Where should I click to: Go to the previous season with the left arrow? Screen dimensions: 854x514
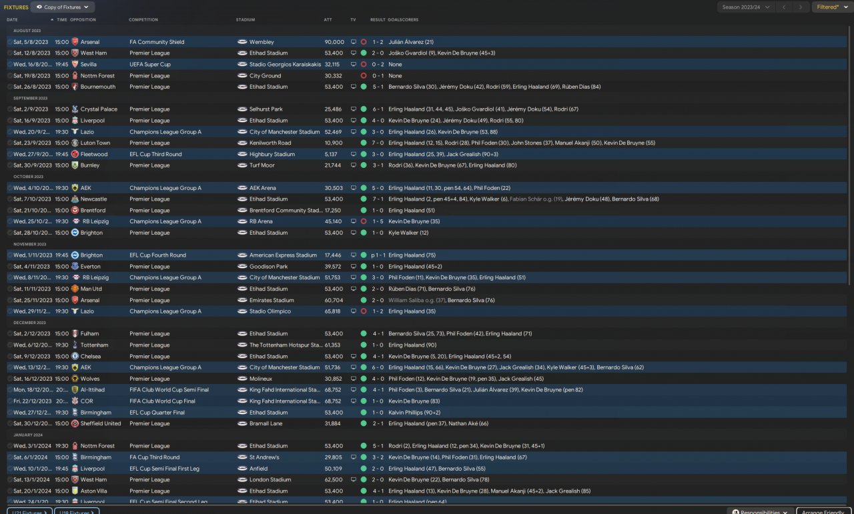point(785,7)
